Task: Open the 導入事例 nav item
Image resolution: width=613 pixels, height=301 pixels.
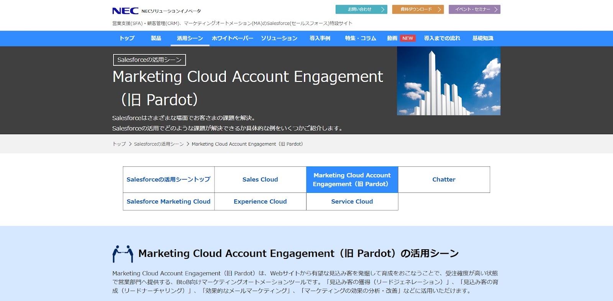Action: tap(320, 38)
